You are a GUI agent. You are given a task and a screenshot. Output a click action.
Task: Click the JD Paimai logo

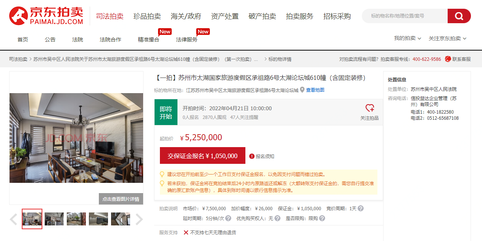coord(46,16)
